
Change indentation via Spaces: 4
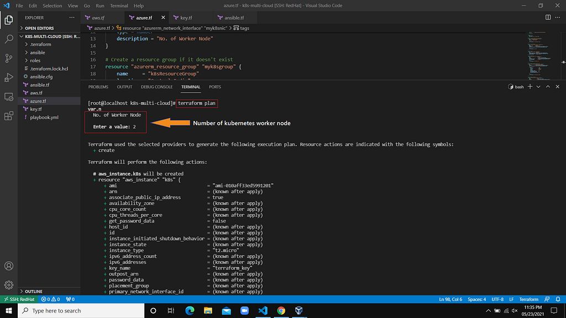coord(476,299)
